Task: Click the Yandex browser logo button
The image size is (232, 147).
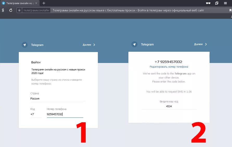Action: pos(3,10)
